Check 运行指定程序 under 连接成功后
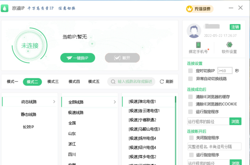This screenshot has width=250, height=165. (190, 111)
